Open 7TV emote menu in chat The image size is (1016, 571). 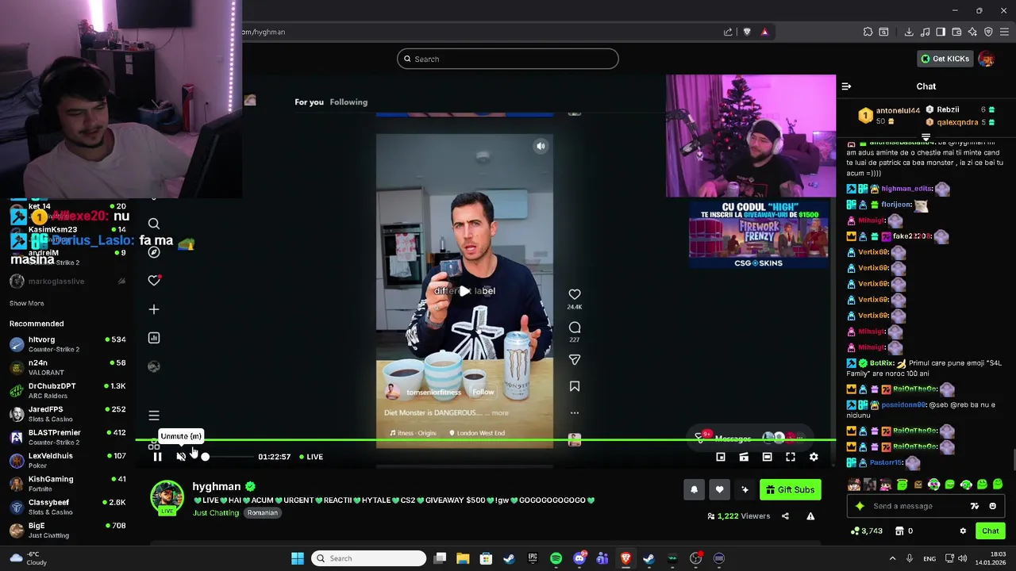975,506
